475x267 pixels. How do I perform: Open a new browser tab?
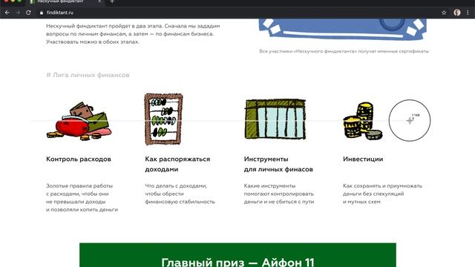point(112,1)
